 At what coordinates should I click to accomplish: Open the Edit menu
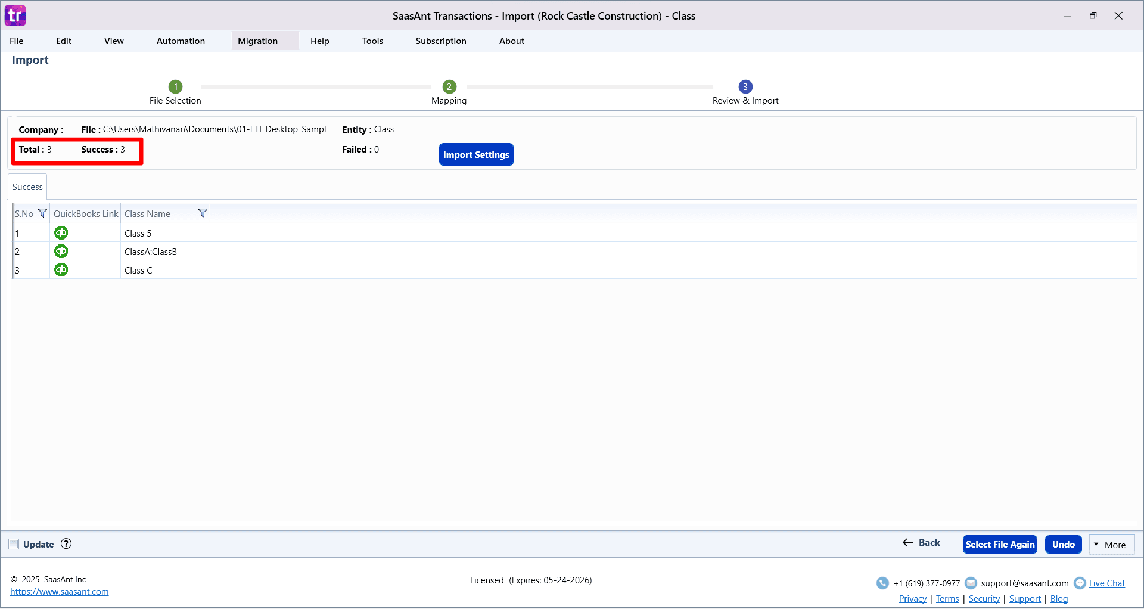coord(64,41)
